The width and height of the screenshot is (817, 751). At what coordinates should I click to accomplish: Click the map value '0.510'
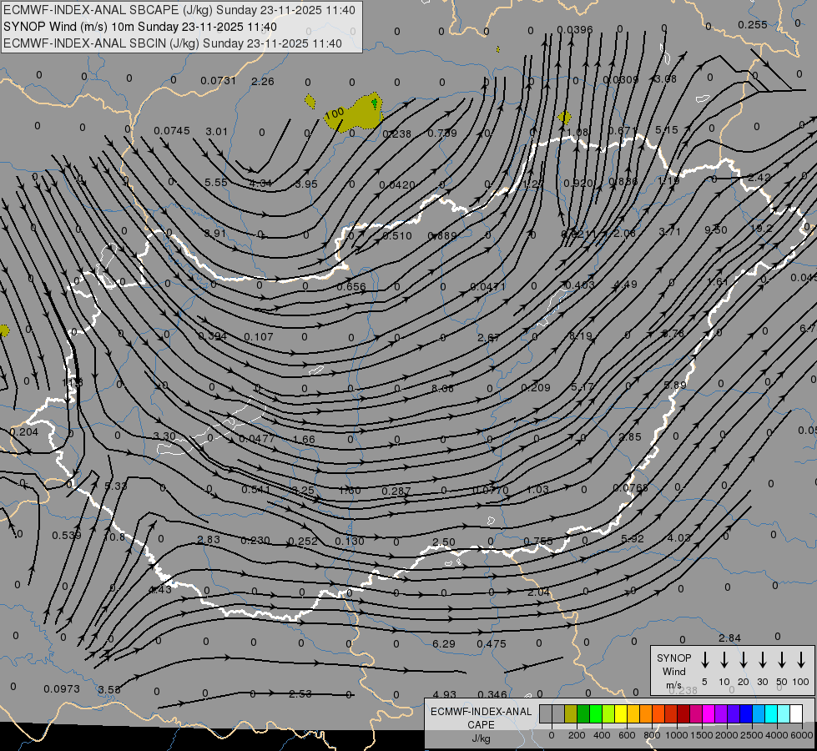click(x=397, y=235)
